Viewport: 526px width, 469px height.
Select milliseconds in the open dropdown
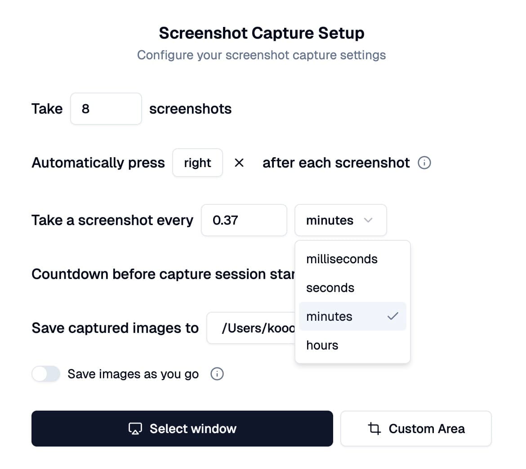pyautogui.click(x=341, y=259)
